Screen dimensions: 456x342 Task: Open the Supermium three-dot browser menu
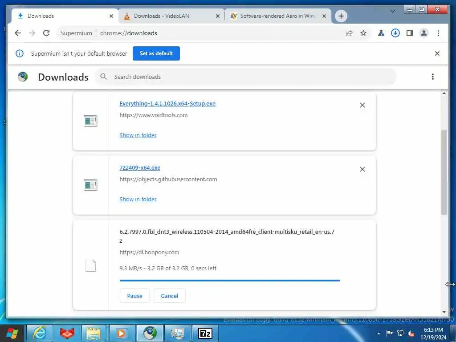(x=438, y=33)
